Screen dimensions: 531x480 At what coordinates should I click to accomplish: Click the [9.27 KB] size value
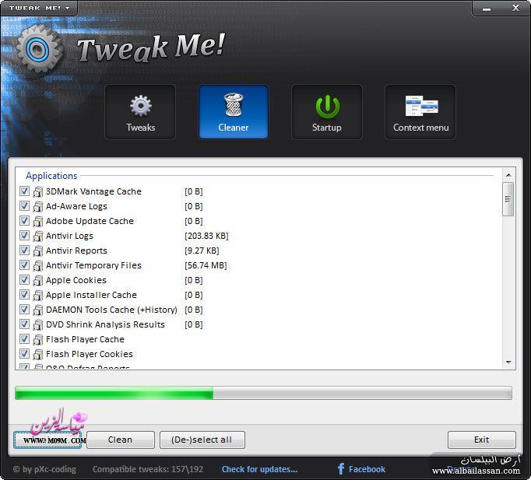coord(202,251)
